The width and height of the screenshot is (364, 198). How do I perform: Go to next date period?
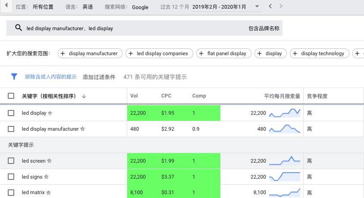(281, 6)
